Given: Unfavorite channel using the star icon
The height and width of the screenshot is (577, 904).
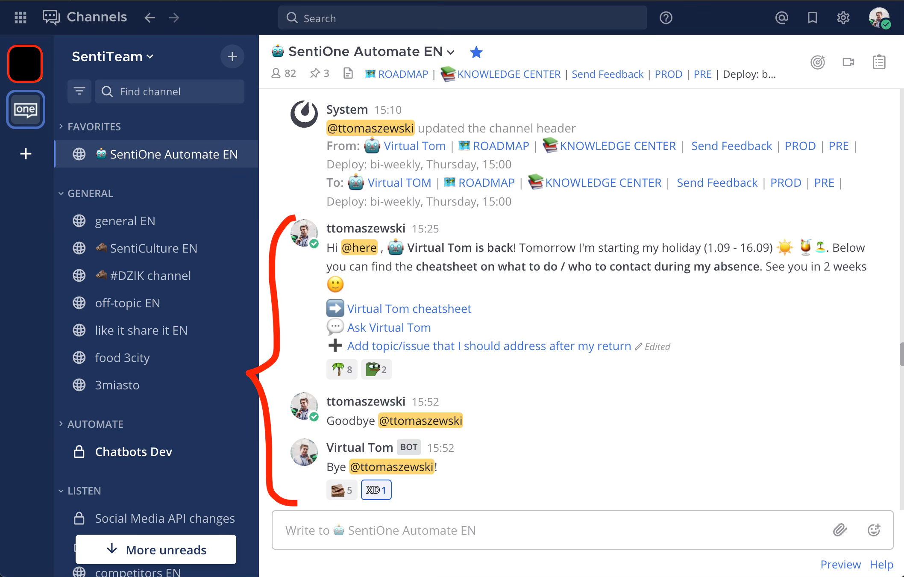Looking at the screenshot, I should click(x=476, y=52).
